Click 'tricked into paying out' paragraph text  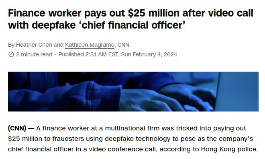pyautogui.click(x=211, y=128)
